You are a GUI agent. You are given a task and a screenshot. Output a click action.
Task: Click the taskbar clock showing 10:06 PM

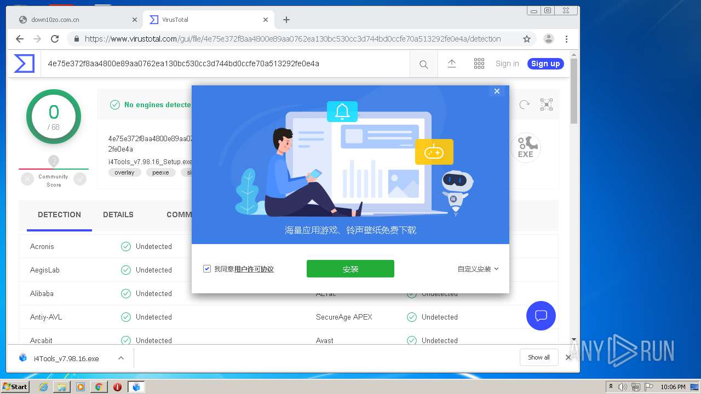click(x=673, y=387)
